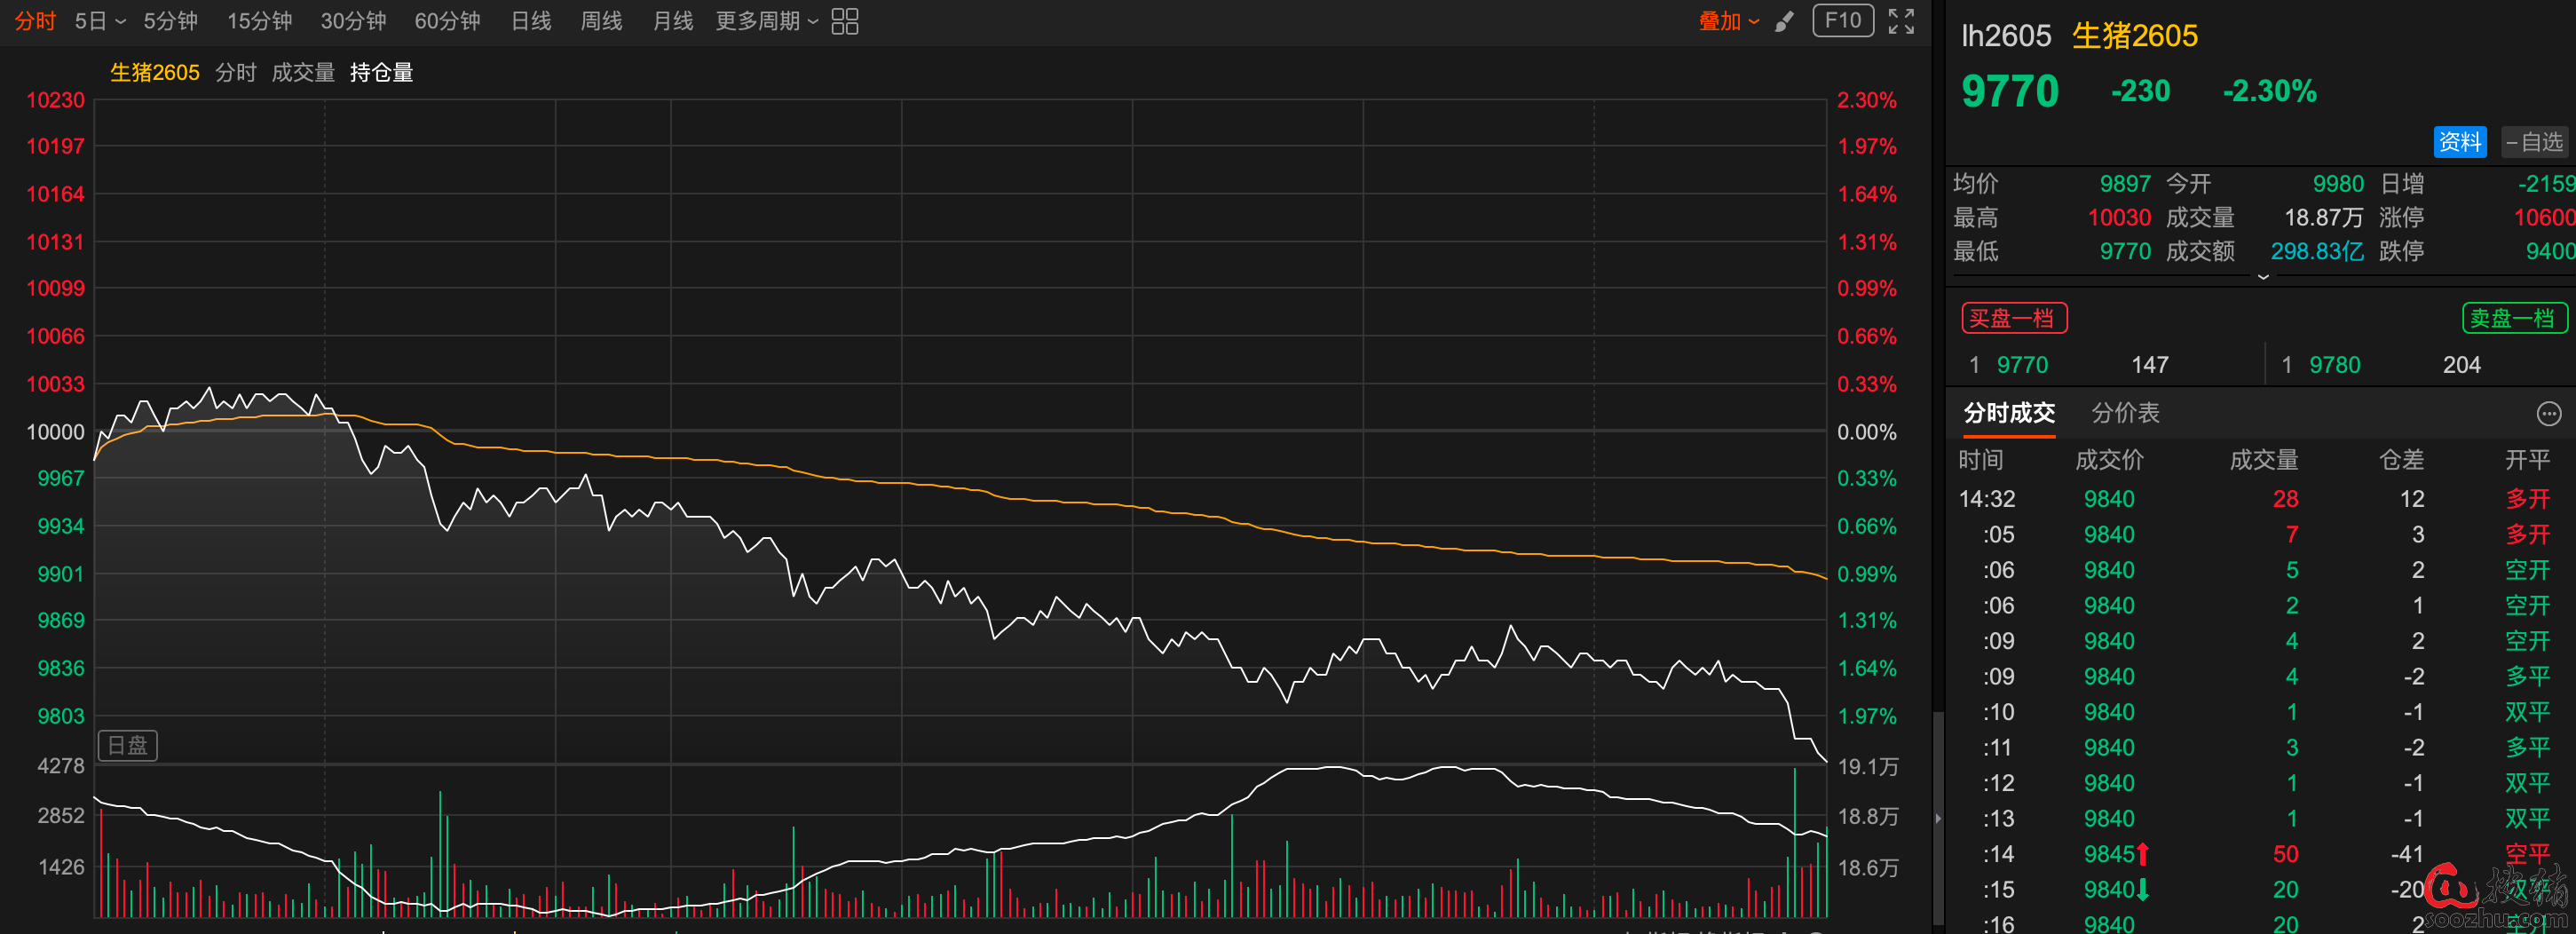The height and width of the screenshot is (934, 2576).
Task: Open F10 fundamentals info
Action: 1842,21
